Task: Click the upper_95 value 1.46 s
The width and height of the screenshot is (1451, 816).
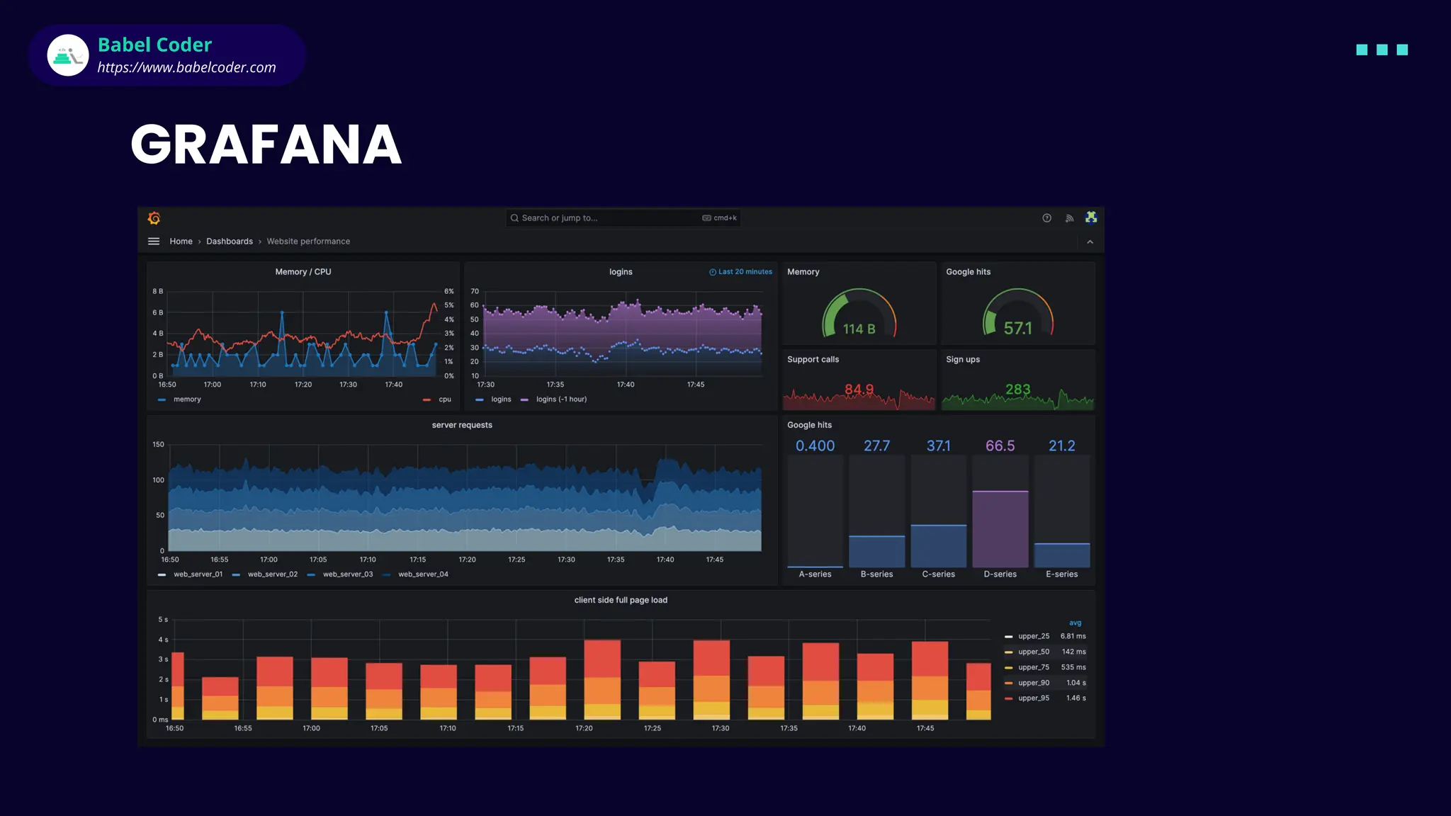Action: (1075, 698)
